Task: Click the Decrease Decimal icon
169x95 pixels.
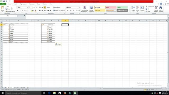Action: [79, 11]
